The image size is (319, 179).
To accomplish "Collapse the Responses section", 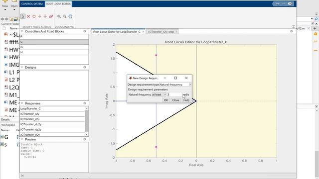I will coord(22,103).
